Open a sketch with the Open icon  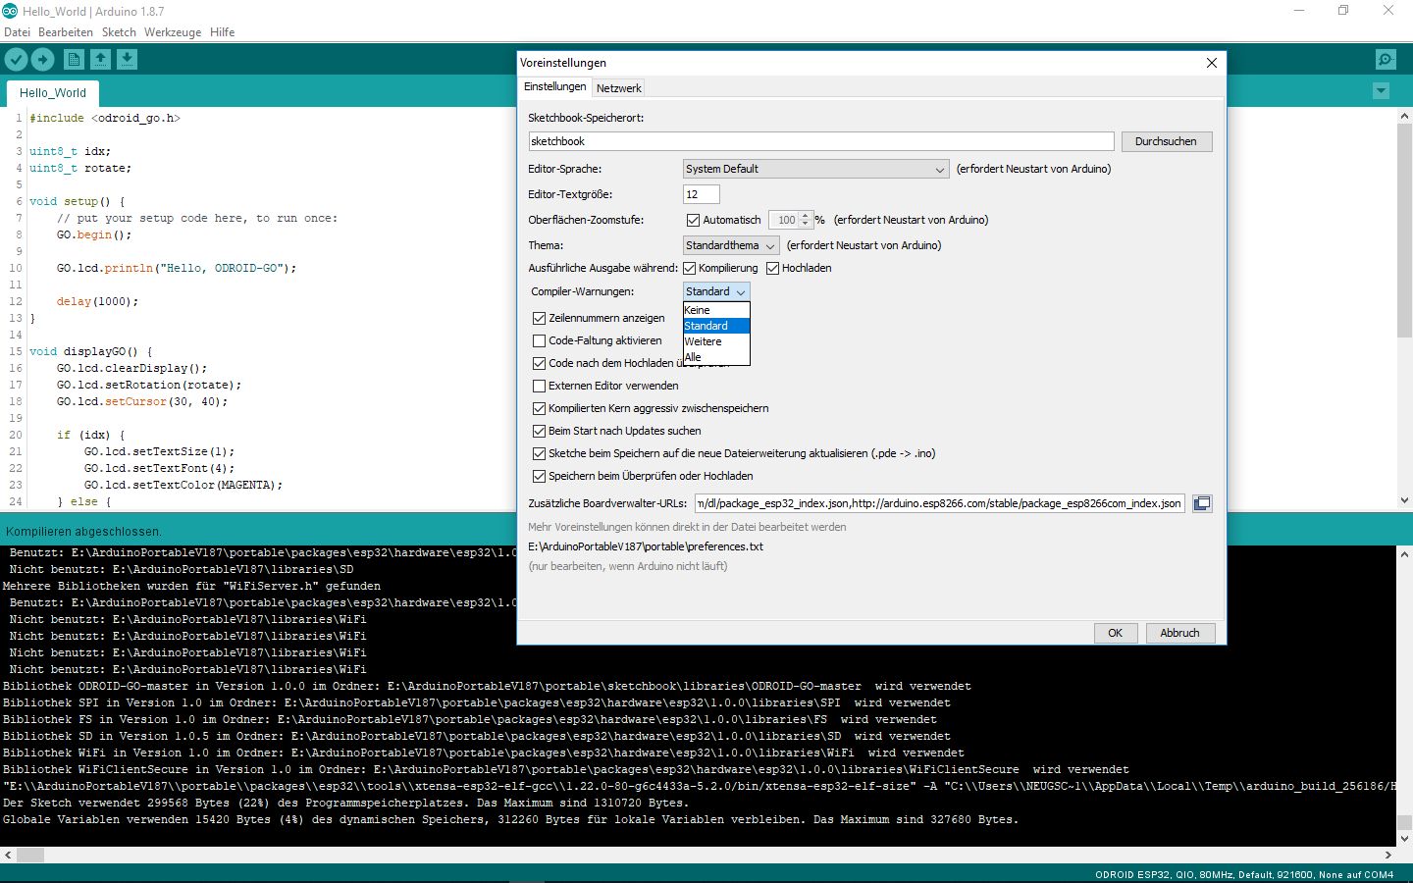point(100,60)
